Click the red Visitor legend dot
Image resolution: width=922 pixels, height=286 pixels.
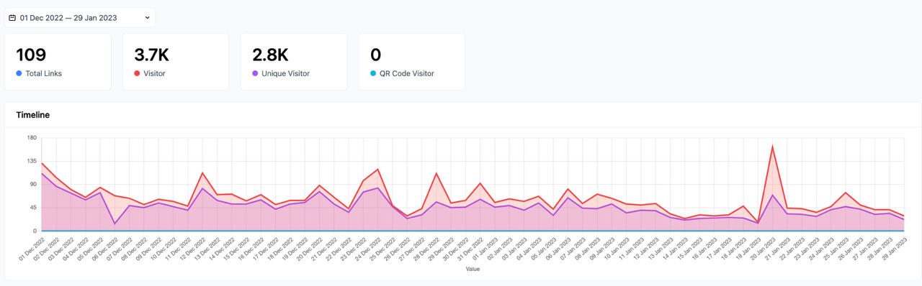137,73
